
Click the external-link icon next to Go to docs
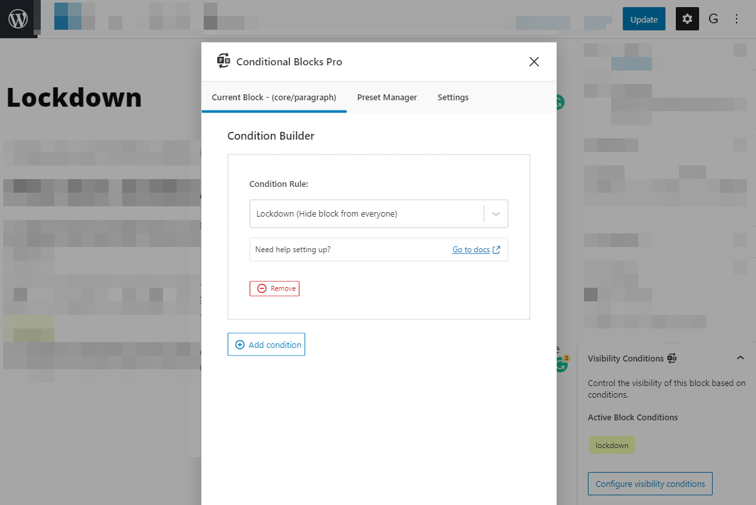point(495,249)
